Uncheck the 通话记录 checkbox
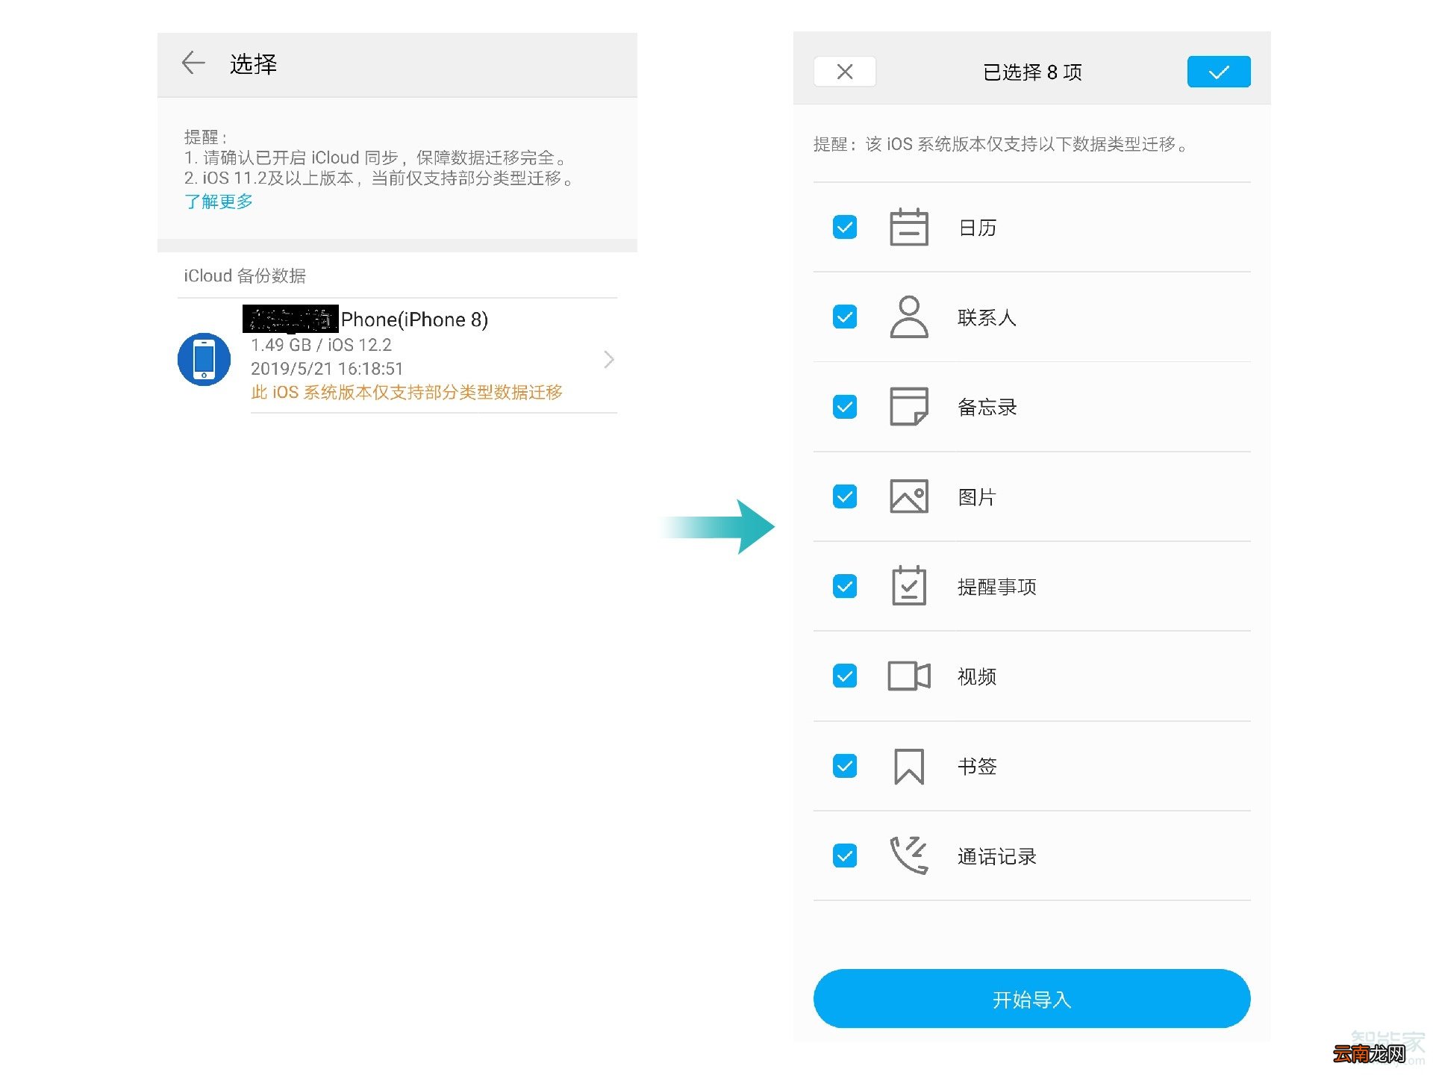The image size is (1433, 1075). [844, 856]
